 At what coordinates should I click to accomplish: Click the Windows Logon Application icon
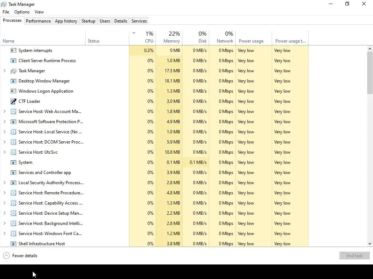13,91
